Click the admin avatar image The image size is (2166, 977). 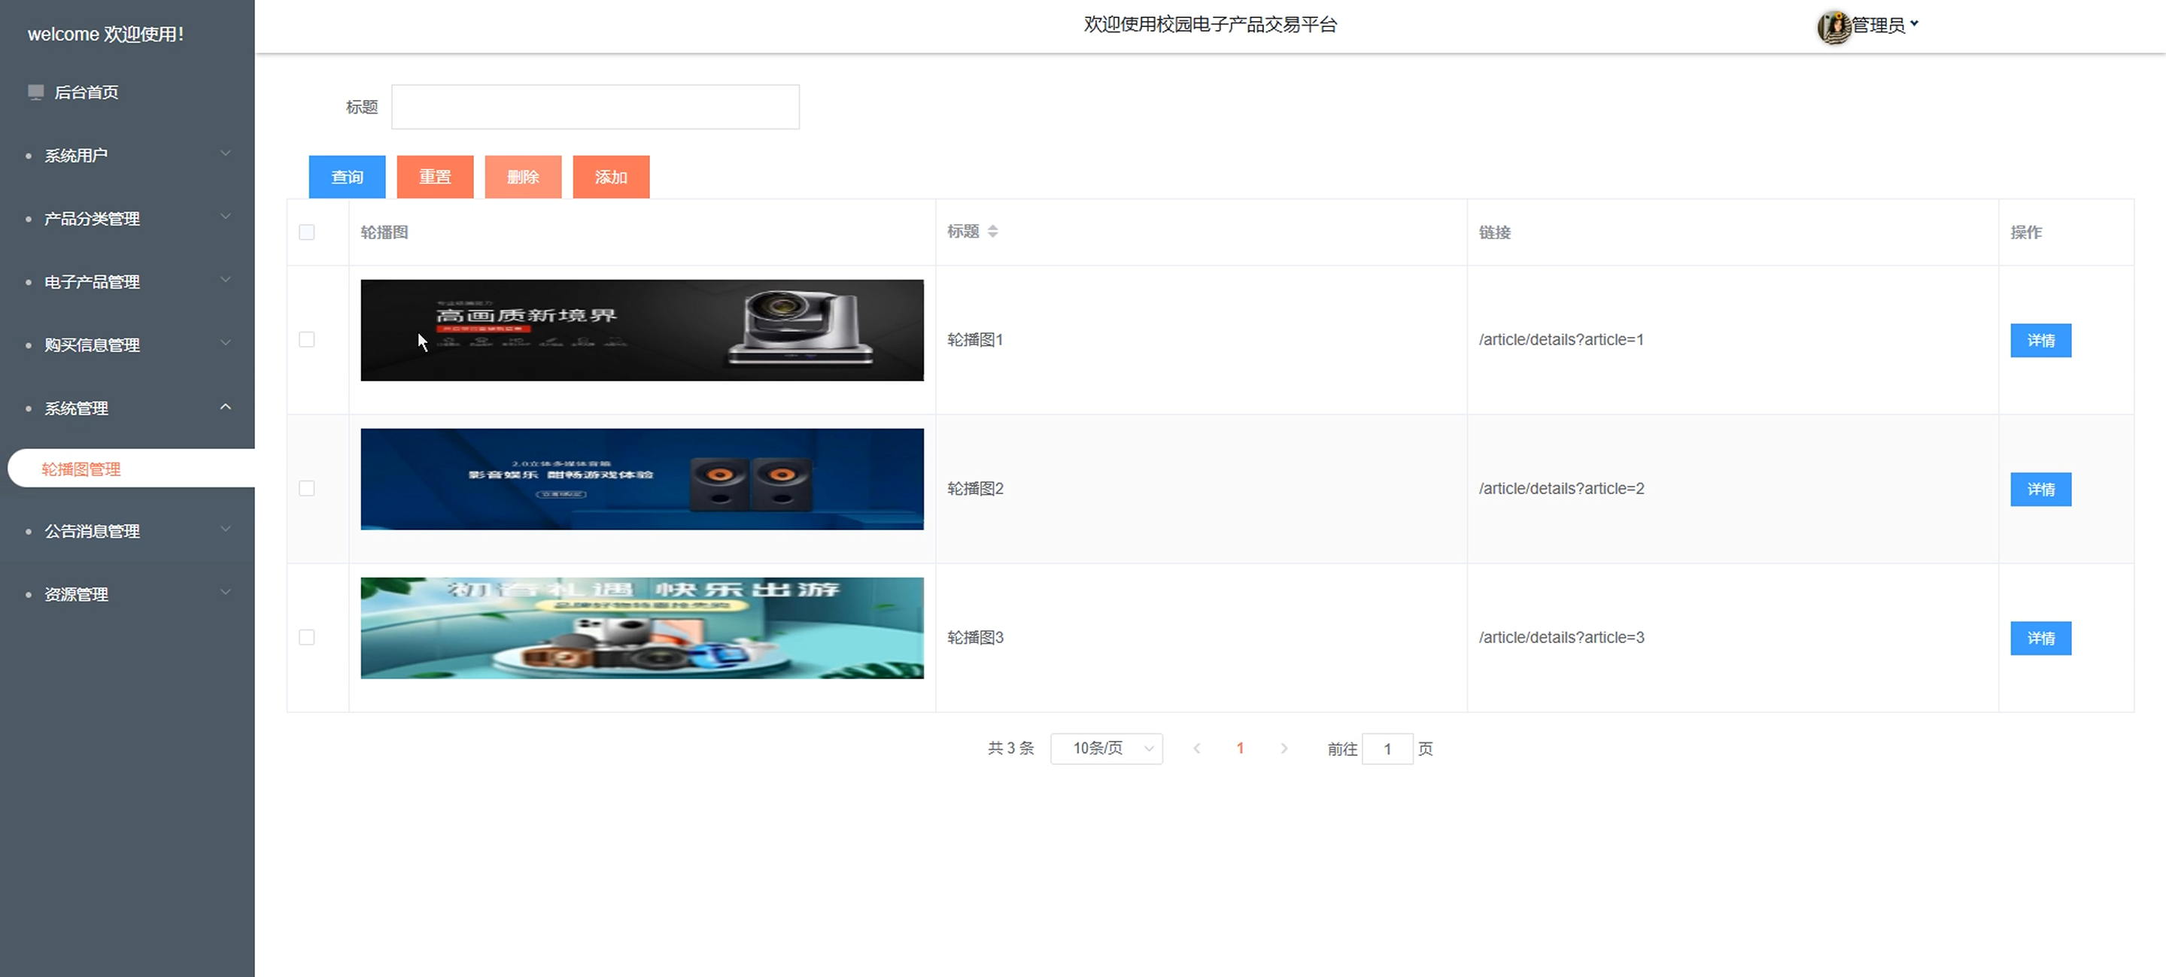[1834, 27]
